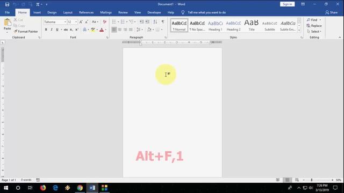The image size is (344, 193).
Task: Open Word from the Windows taskbar
Action: 92,188
